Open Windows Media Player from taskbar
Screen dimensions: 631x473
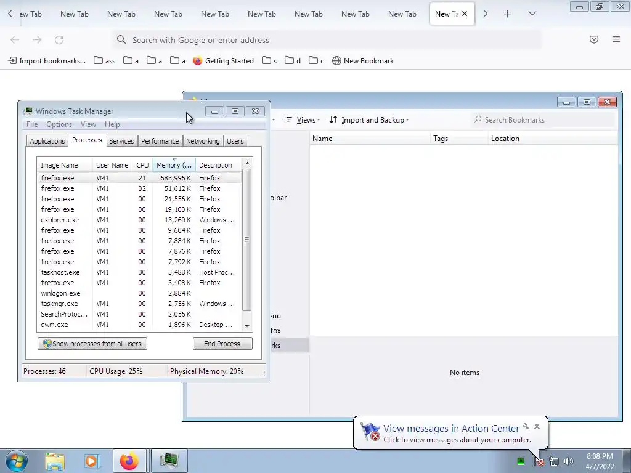coord(92,461)
